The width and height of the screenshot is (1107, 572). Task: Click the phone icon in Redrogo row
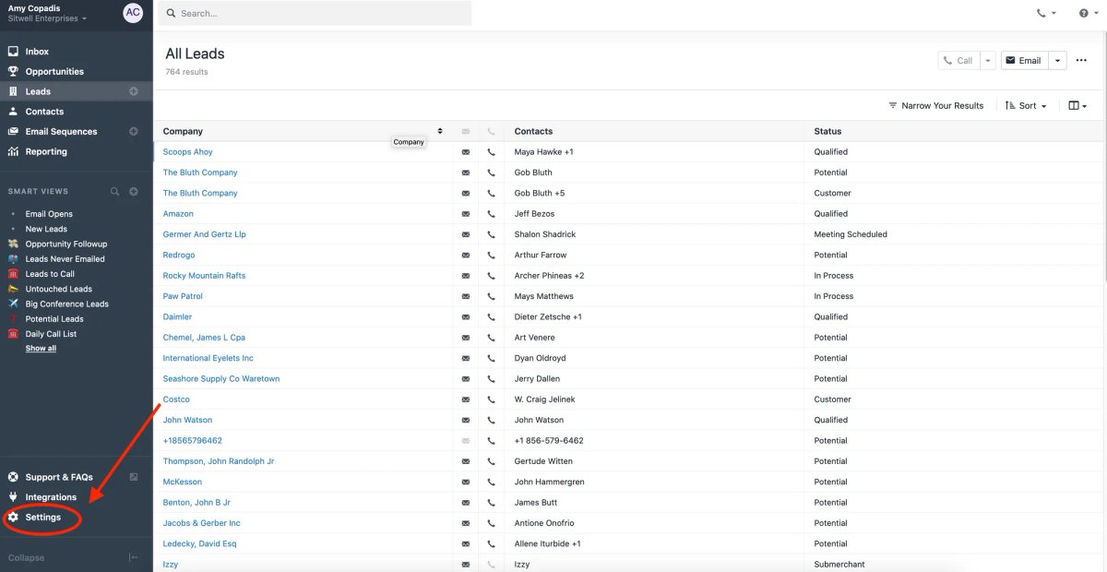pyautogui.click(x=491, y=256)
